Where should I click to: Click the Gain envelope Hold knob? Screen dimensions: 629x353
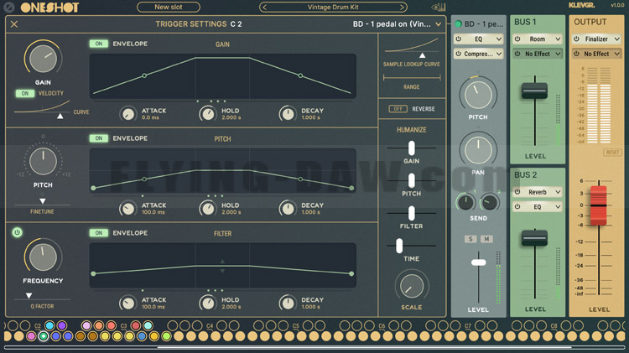click(208, 114)
